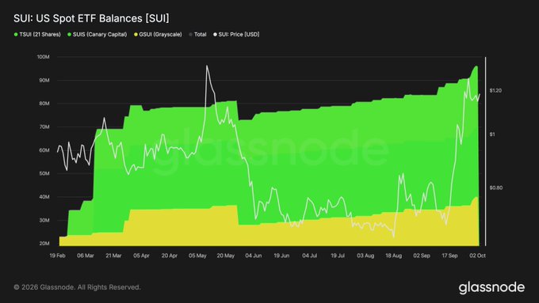Image resolution: width=539 pixels, height=303 pixels.
Task: Click the 20 May date label
Action: 225,256
